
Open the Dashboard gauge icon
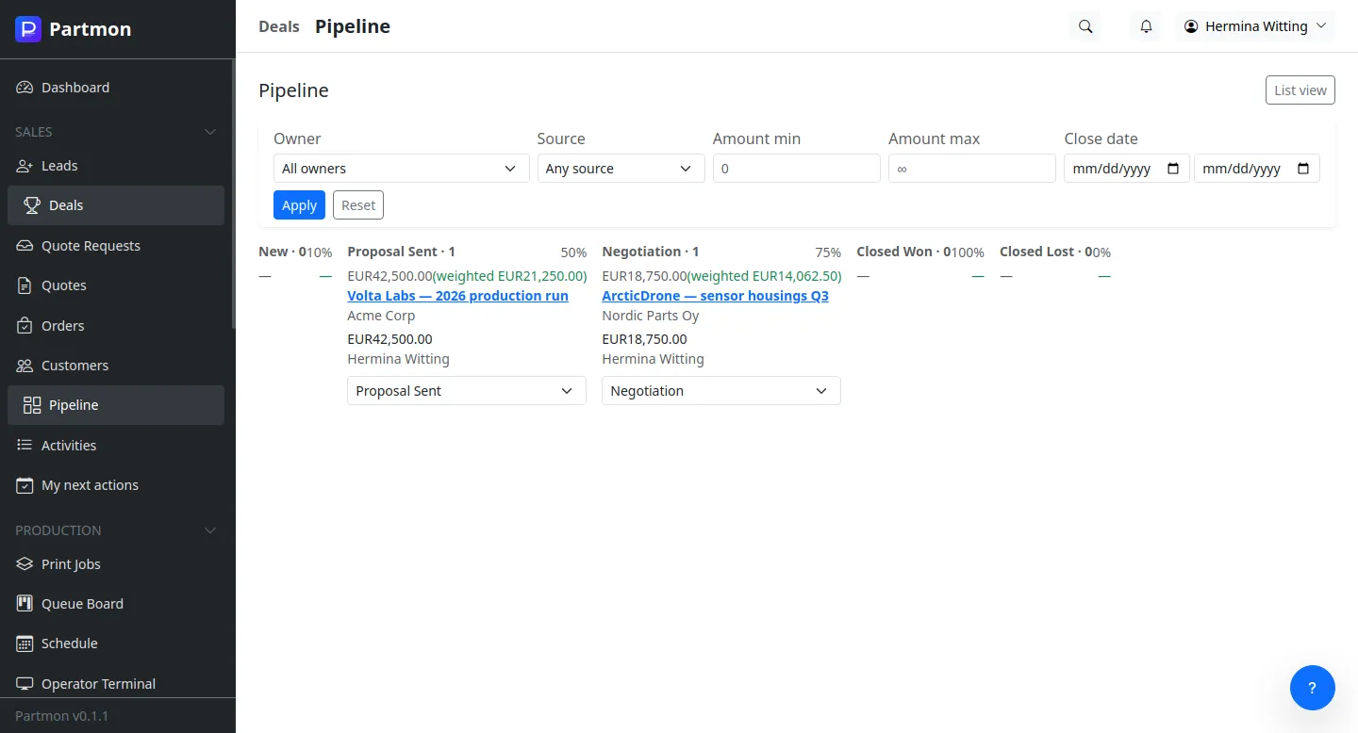pos(25,88)
